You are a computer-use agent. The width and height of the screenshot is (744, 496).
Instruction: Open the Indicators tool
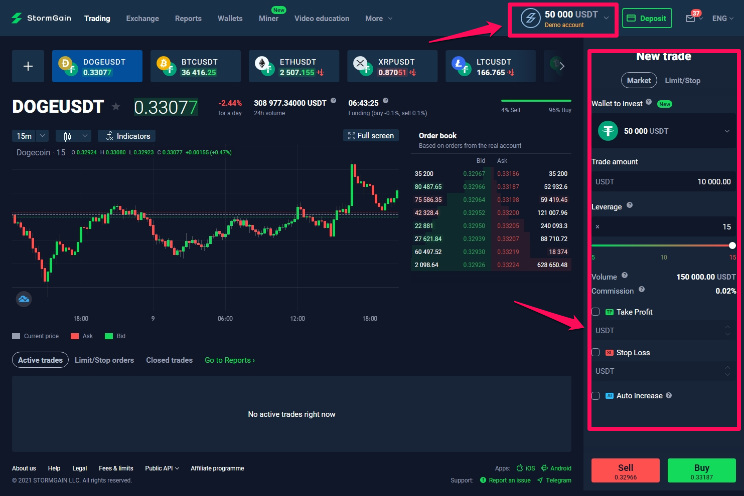(x=127, y=136)
